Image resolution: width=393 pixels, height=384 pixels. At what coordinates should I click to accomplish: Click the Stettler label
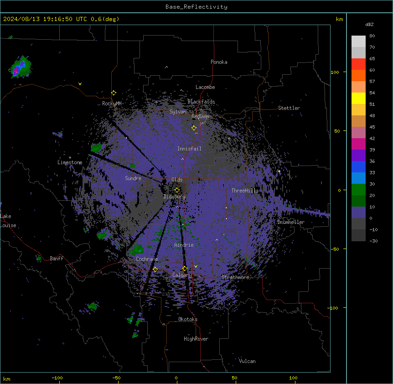[x=289, y=108]
